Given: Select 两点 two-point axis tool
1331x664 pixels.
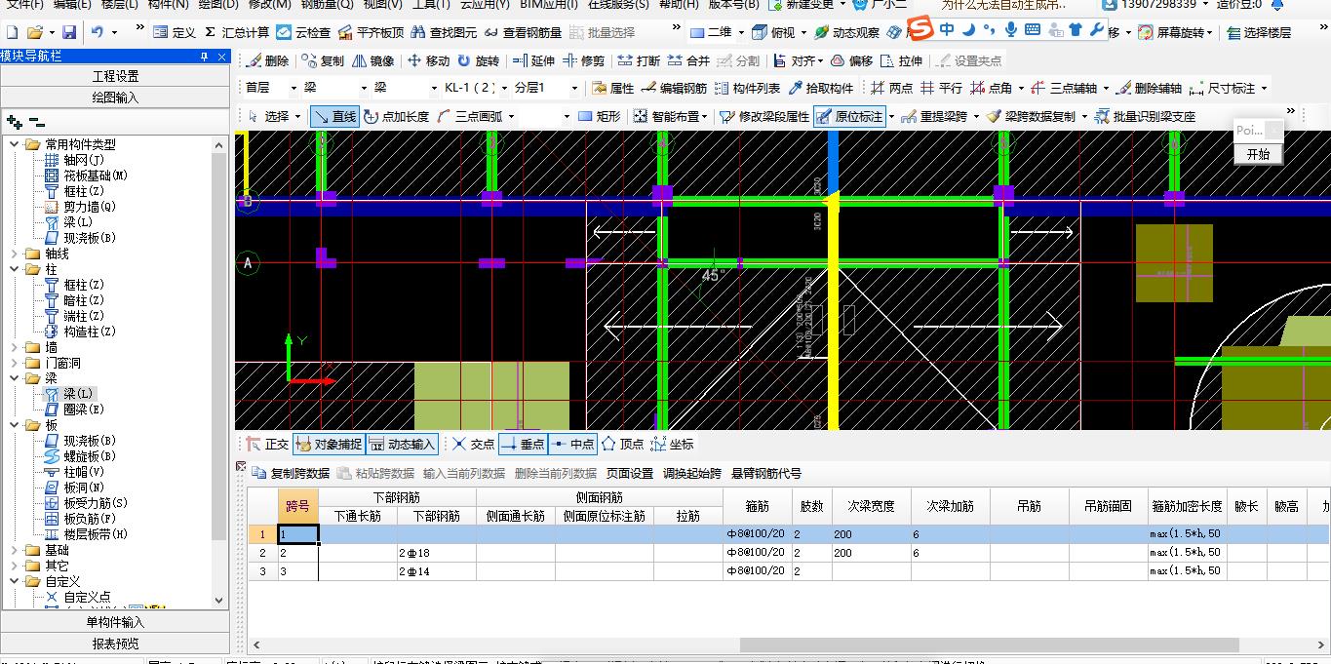Looking at the screenshot, I should pos(891,88).
